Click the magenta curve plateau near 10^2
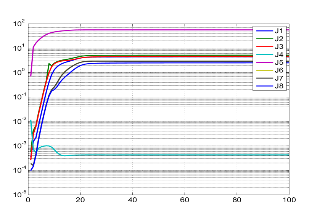This screenshot has height=211, width=317. pyautogui.click(x=162, y=30)
